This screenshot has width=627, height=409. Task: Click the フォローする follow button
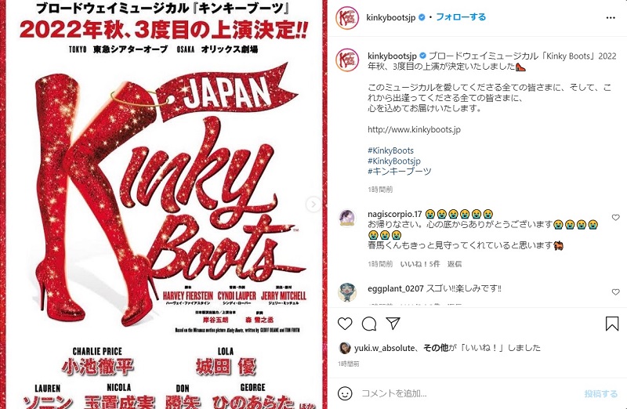click(461, 17)
